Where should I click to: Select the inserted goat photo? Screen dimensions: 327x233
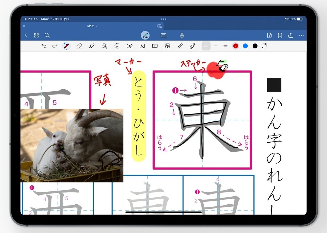[72, 145]
